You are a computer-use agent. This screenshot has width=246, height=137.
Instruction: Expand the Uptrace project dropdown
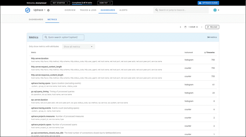coord(39,10)
